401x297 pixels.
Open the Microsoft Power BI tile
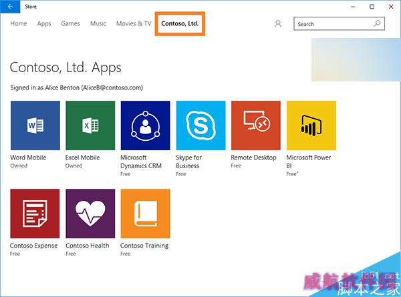click(311, 125)
